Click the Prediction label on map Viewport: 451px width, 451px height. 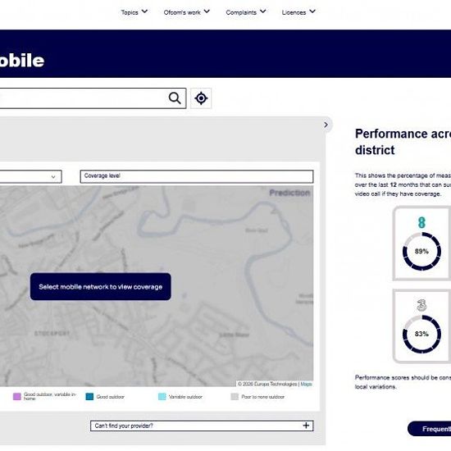click(289, 193)
